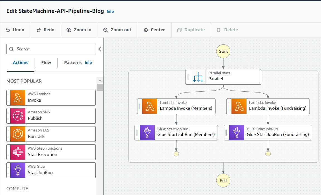321x195 pixels.
Task: Switch to the Actions tab
Action: 20,63
